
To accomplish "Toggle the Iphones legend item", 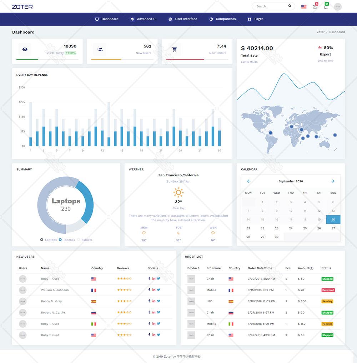I will tap(67, 240).
